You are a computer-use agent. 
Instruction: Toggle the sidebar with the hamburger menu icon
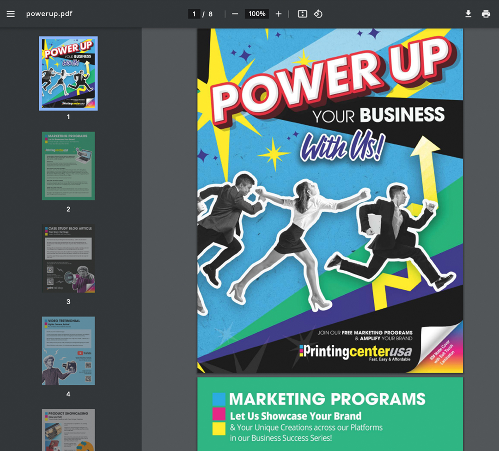(x=11, y=14)
